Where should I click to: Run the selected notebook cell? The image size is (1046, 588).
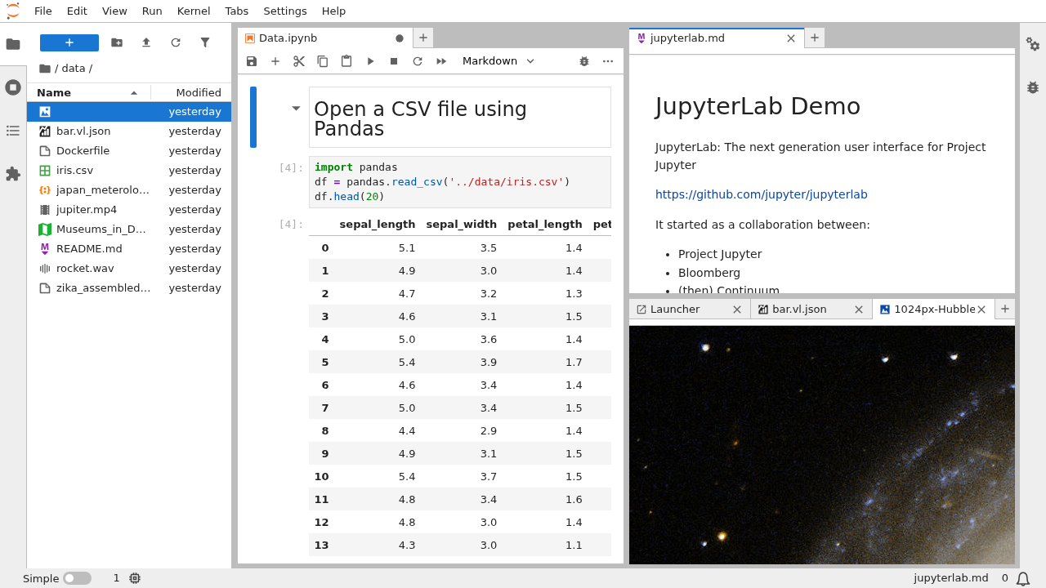[370, 60]
